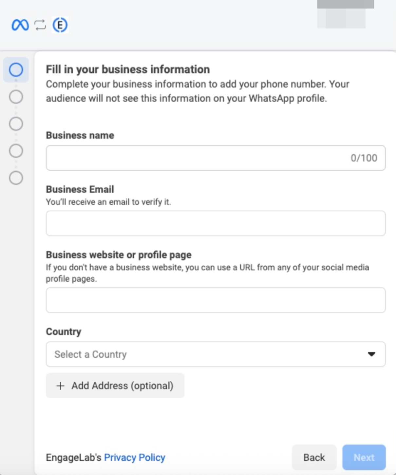The height and width of the screenshot is (475, 396).
Task: Click the transfer arrows icon beside the Meta logo
Action: coord(39,25)
